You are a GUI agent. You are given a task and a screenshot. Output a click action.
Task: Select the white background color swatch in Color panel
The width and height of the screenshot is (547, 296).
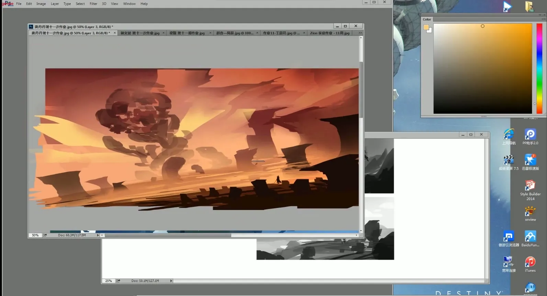pos(430,31)
